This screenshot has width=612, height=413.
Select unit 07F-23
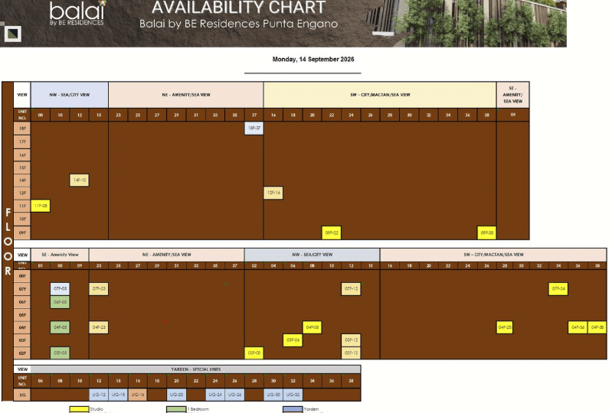point(99,288)
